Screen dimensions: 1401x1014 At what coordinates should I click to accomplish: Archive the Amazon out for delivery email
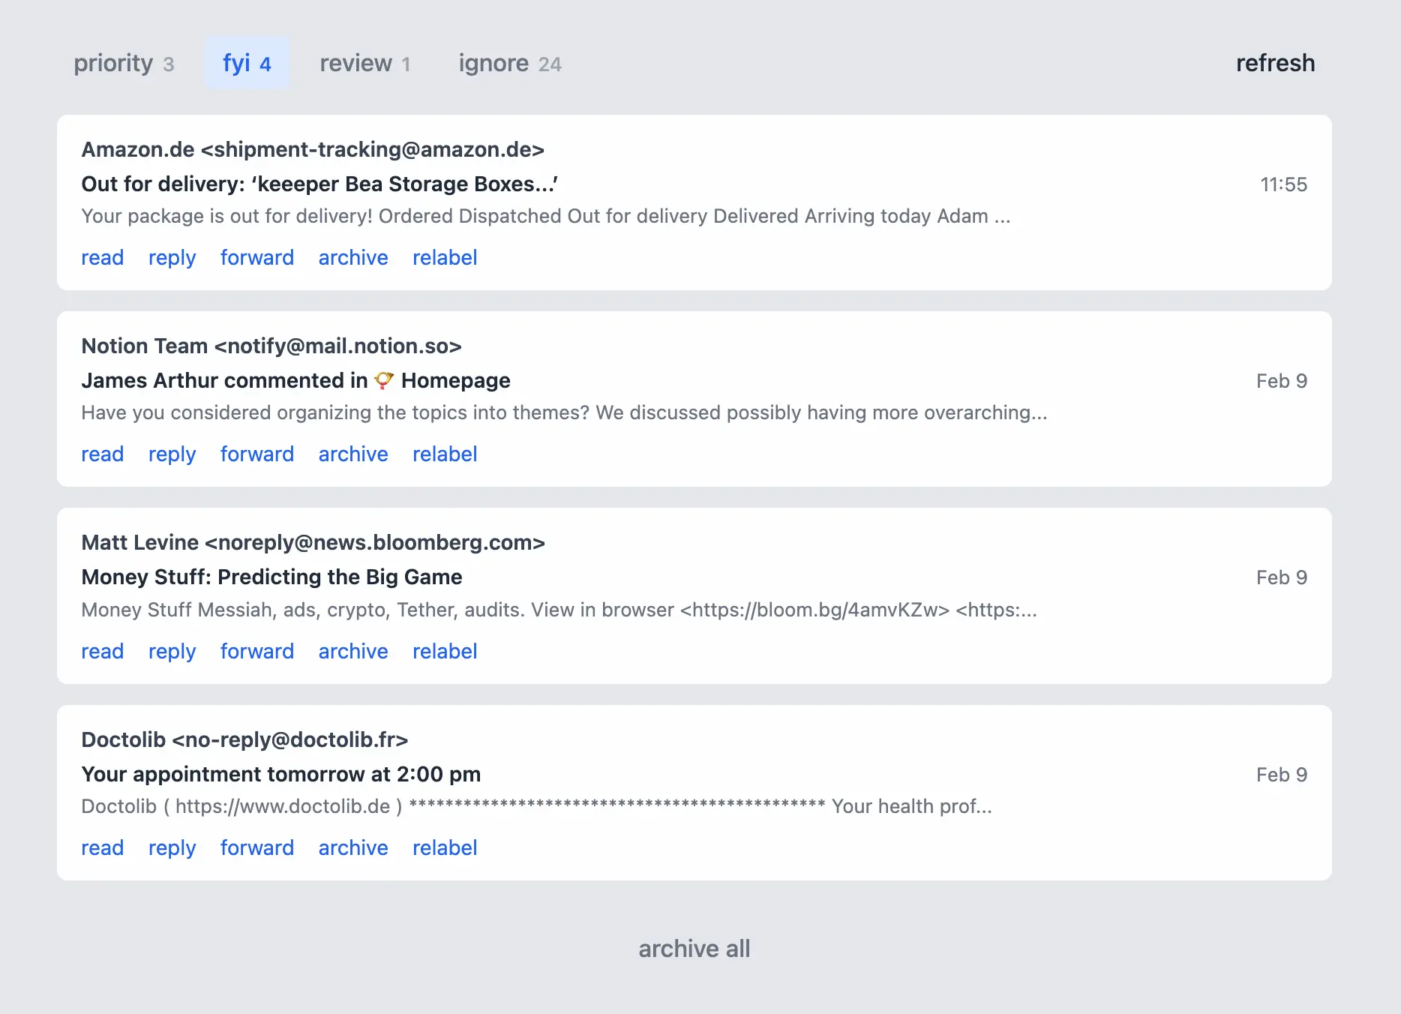click(x=352, y=257)
